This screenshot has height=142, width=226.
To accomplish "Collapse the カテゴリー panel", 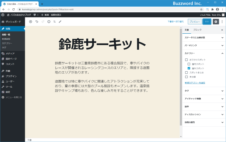I will pos(204,53).
